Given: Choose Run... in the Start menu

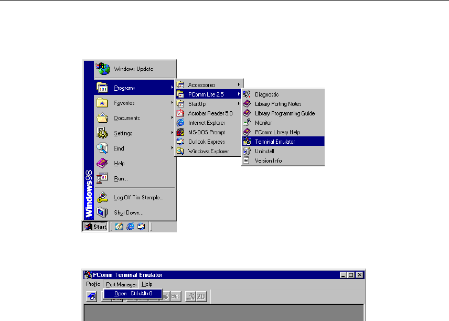Looking at the screenshot, I should (x=135, y=179).
